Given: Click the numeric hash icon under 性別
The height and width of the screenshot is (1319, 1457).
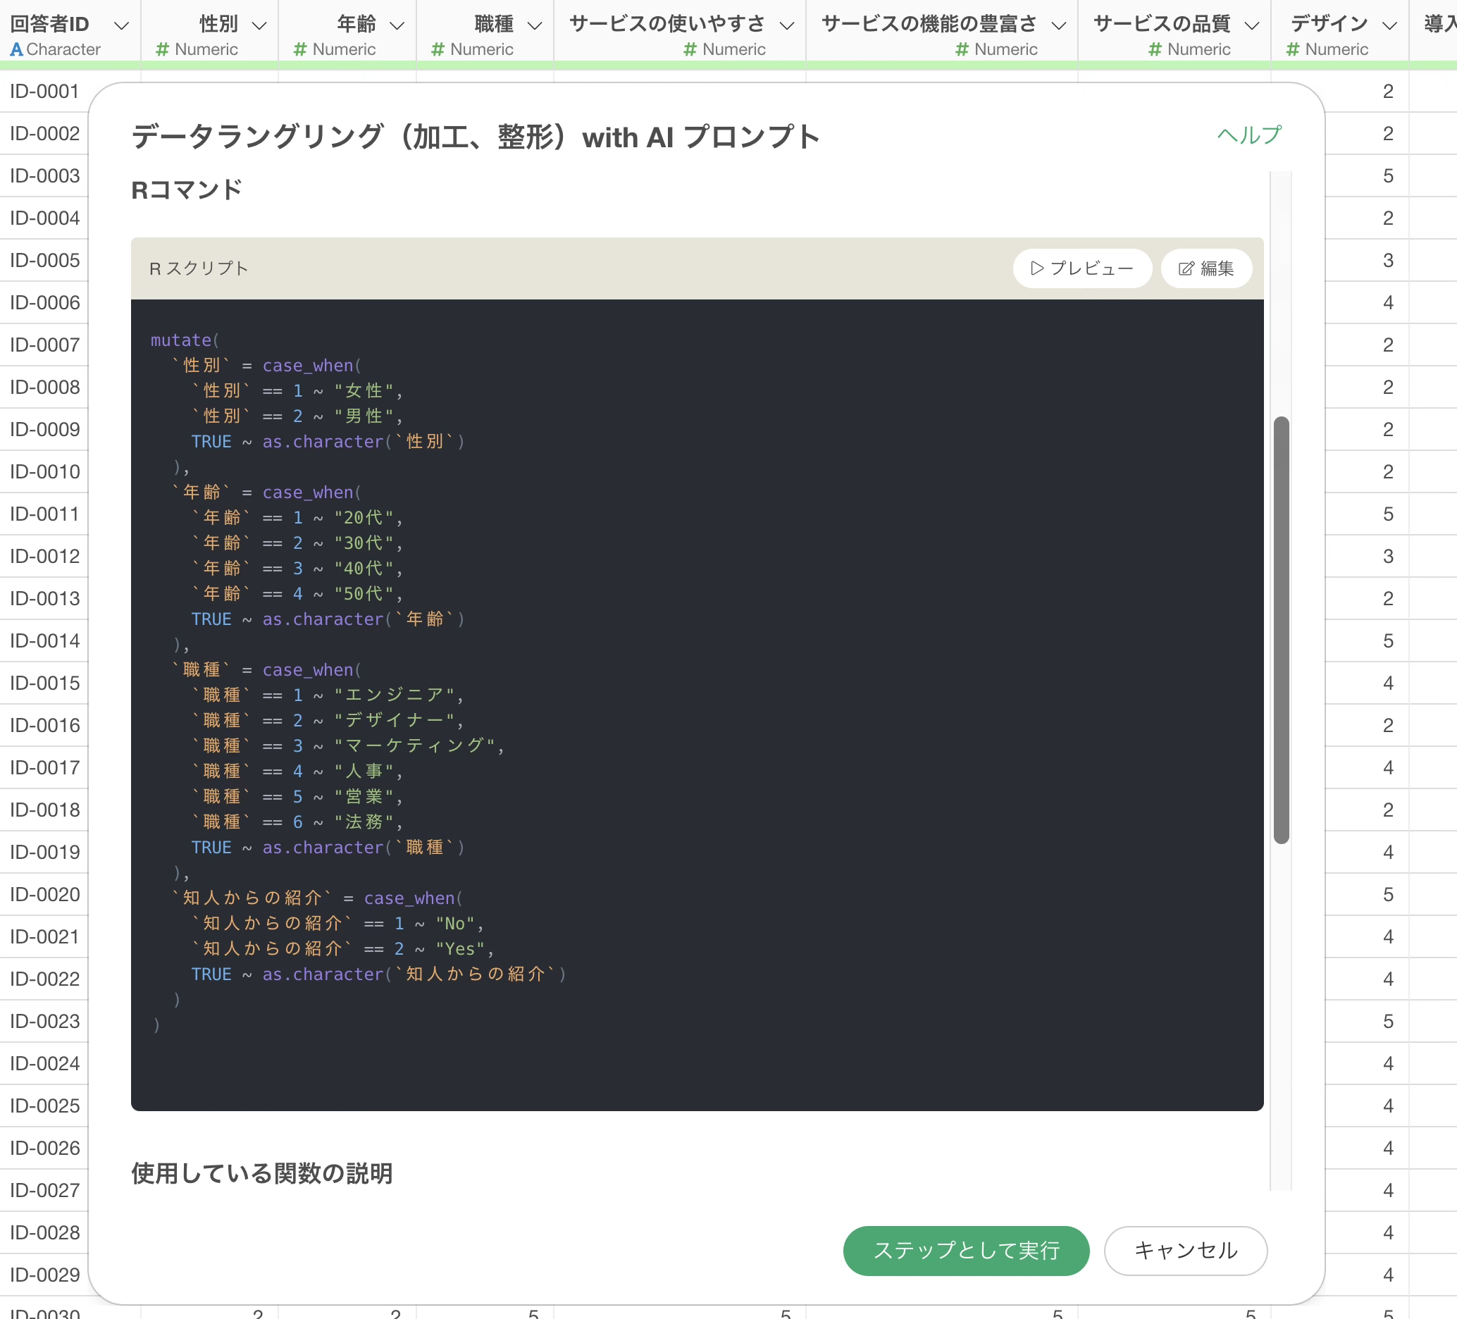Looking at the screenshot, I should [163, 49].
